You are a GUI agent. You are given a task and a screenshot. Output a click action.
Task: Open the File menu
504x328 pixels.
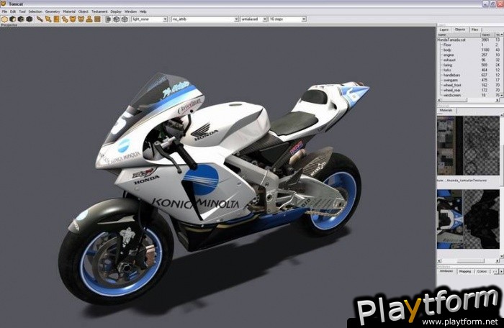point(4,12)
